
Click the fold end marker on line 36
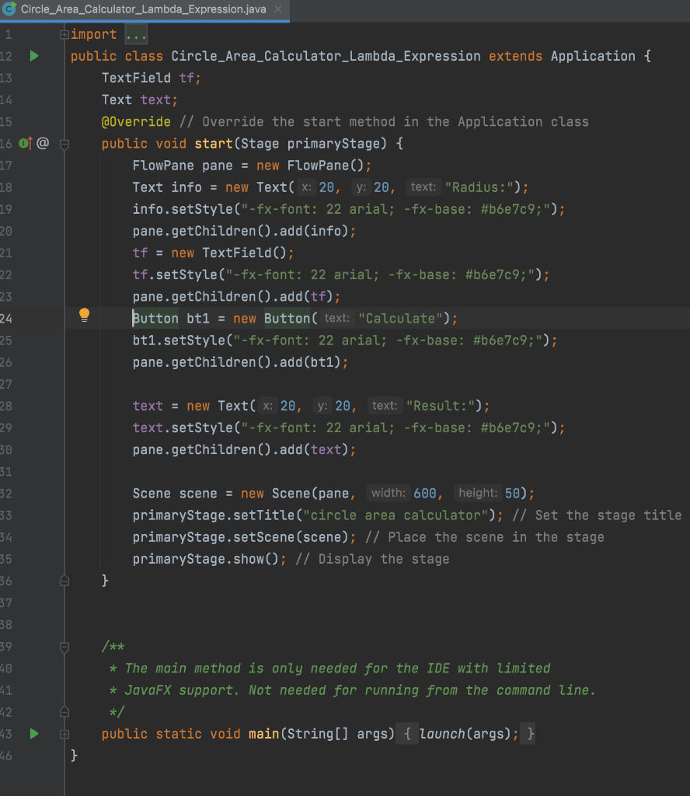(64, 580)
